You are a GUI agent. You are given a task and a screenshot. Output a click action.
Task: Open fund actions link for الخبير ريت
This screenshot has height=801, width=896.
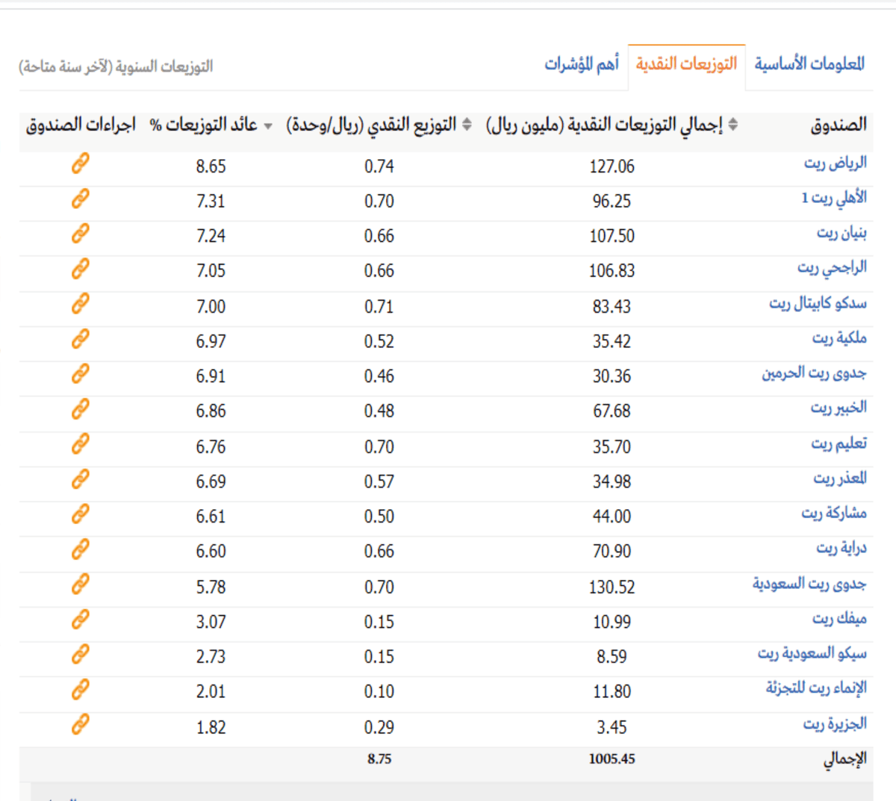point(81,409)
